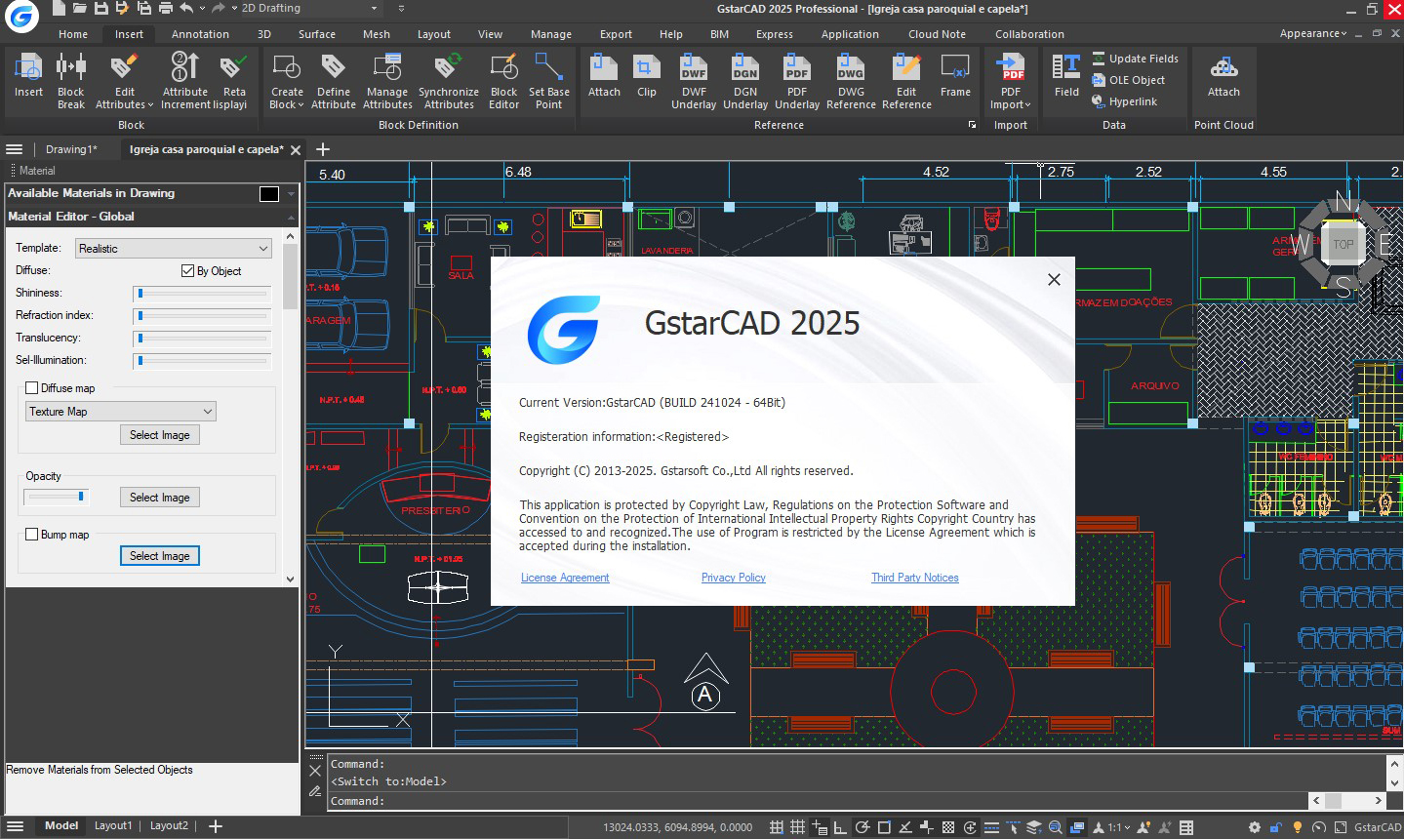The width and height of the screenshot is (1404, 839).
Task: Click the Undo arrow icon
Action: point(186,8)
